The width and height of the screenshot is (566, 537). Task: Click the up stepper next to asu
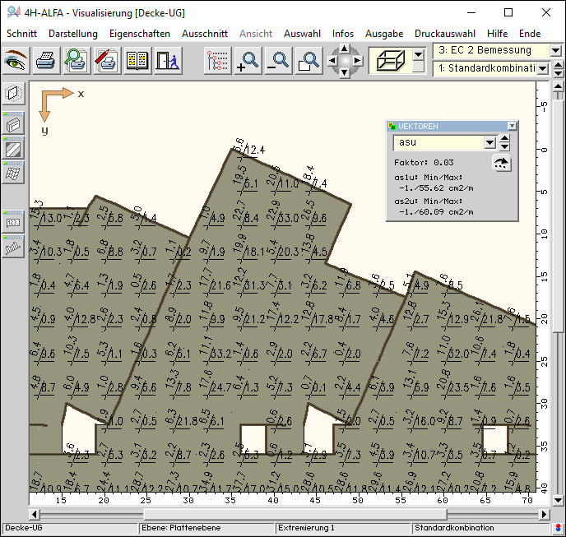pyautogui.click(x=505, y=138)
